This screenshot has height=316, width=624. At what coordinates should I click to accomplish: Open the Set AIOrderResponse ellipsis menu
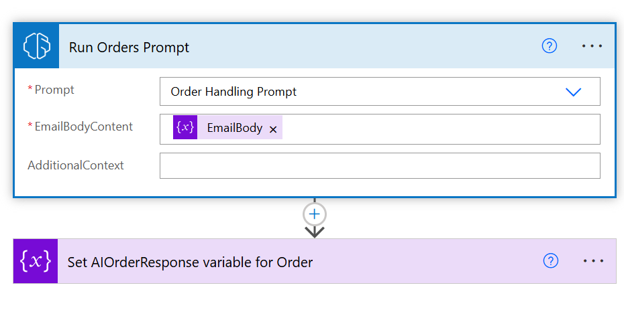593,261
